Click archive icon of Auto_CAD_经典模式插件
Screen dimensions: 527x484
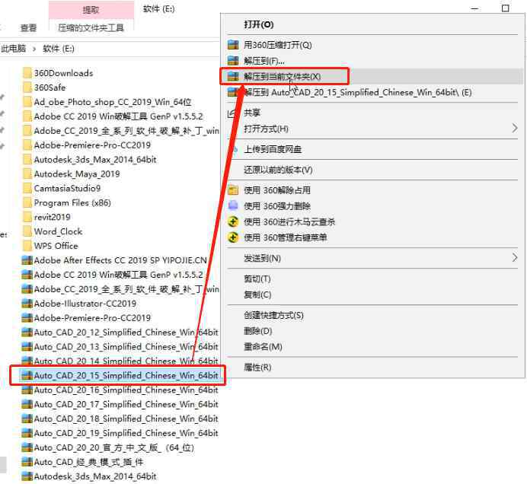27,462
